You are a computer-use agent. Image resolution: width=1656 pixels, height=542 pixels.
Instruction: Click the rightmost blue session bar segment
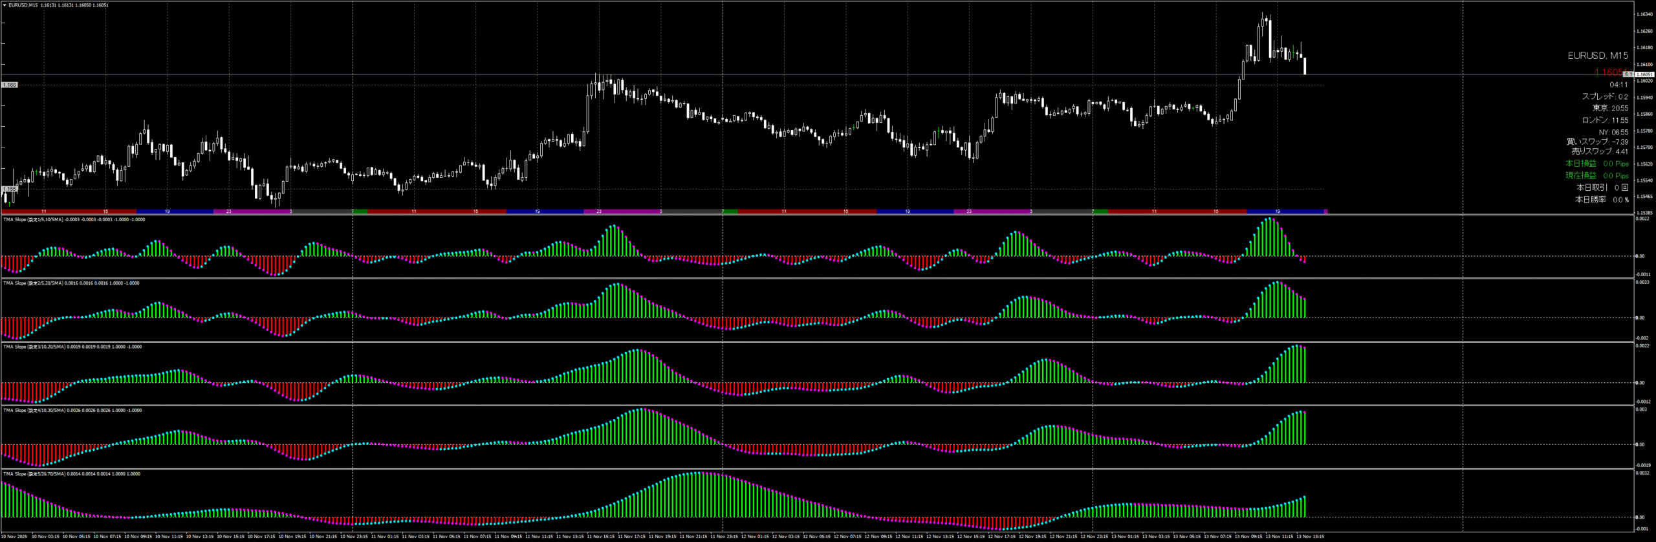1285,211
